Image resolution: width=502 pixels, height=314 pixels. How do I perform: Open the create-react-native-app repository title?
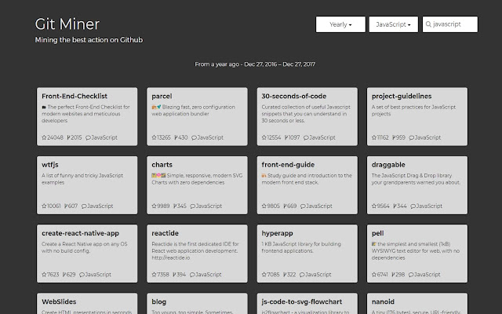pos(80,233)
